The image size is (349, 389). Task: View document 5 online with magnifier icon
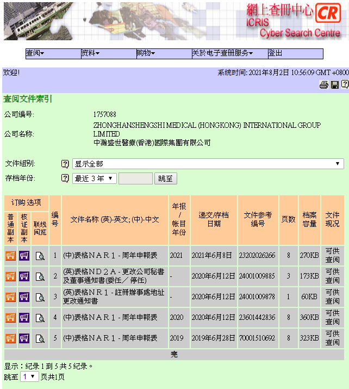pos(40,338)
